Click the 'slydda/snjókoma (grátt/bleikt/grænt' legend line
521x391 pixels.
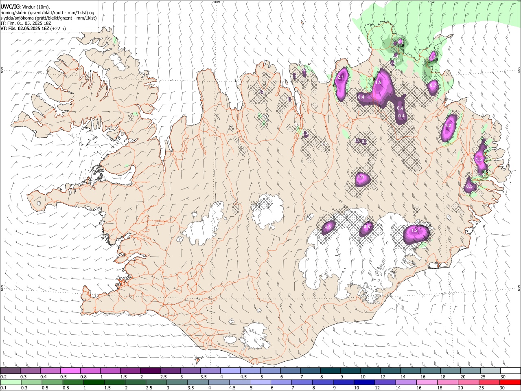(x=48, y=18)
